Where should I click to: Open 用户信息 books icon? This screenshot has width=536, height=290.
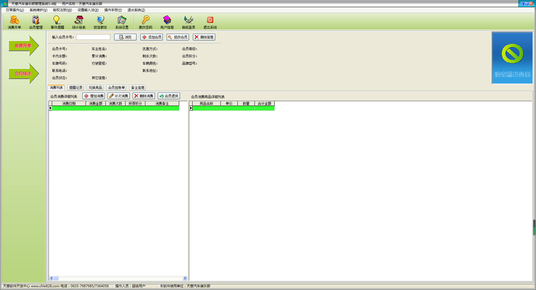pos(167,20)
